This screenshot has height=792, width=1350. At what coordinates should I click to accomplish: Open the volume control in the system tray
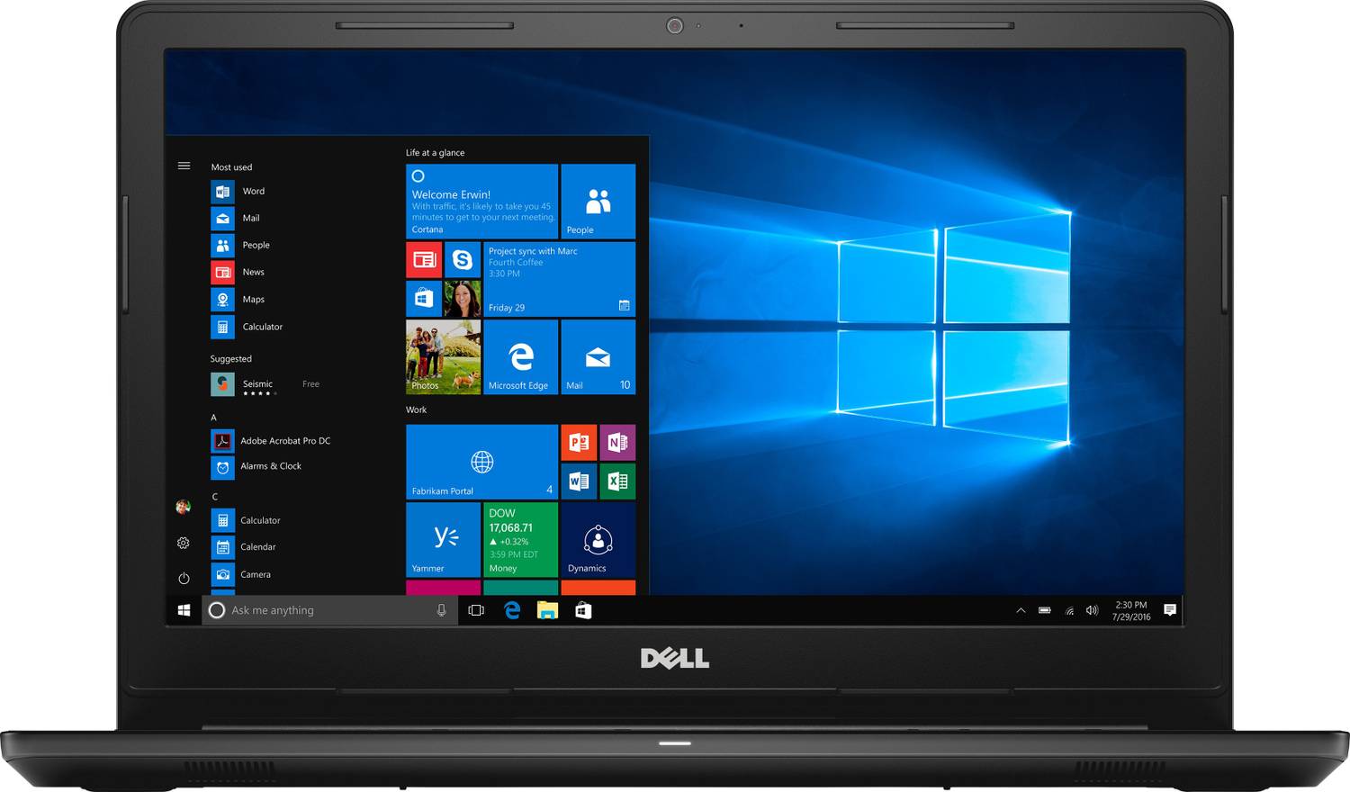[x=1092, y=610]
